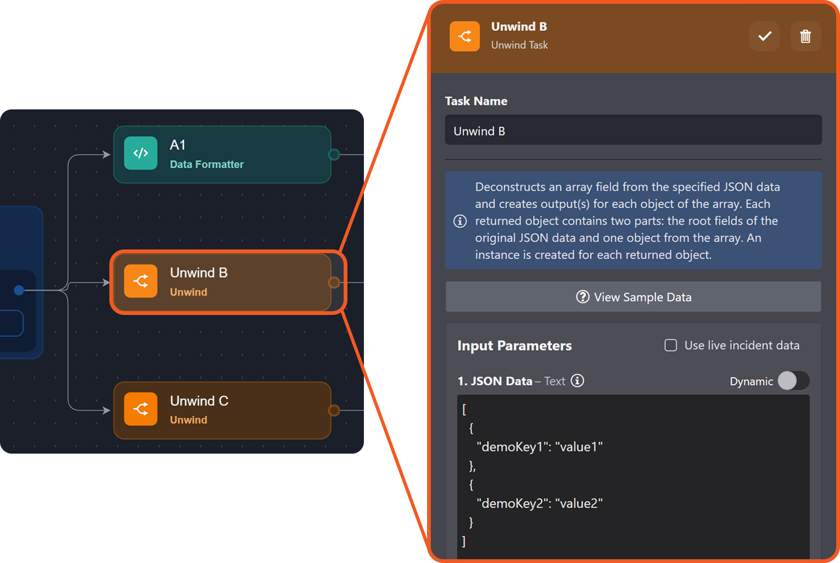The image size is (840, 563).
Task: Click the Unwind B node's orange icon
Action: 140,281
